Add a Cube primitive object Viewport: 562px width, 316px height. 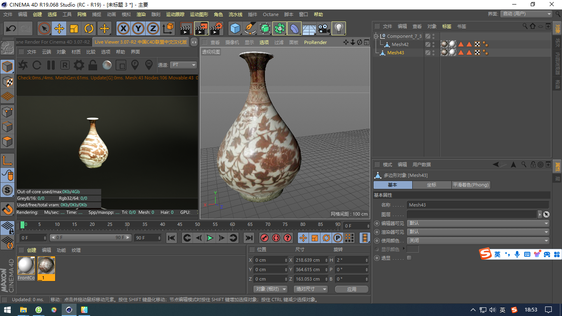[235, 29]
